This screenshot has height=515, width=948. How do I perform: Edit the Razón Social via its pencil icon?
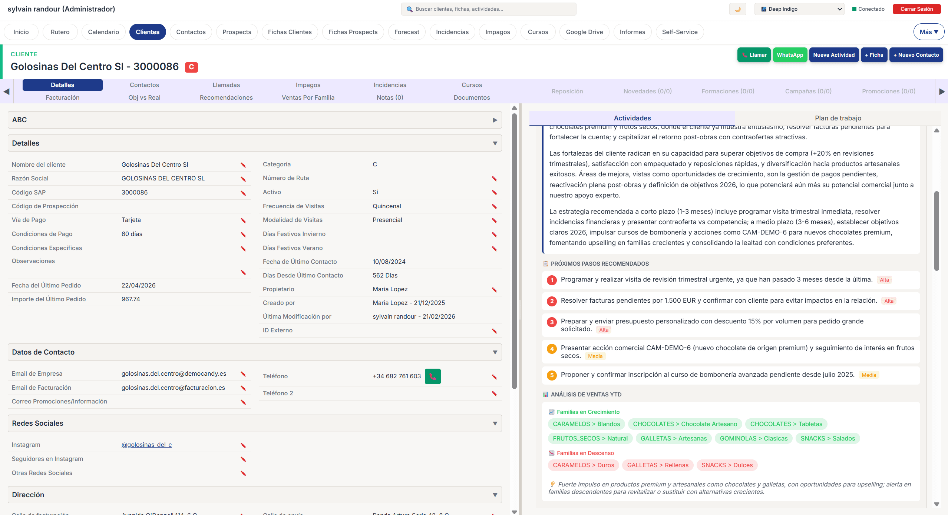click(243, 179)
